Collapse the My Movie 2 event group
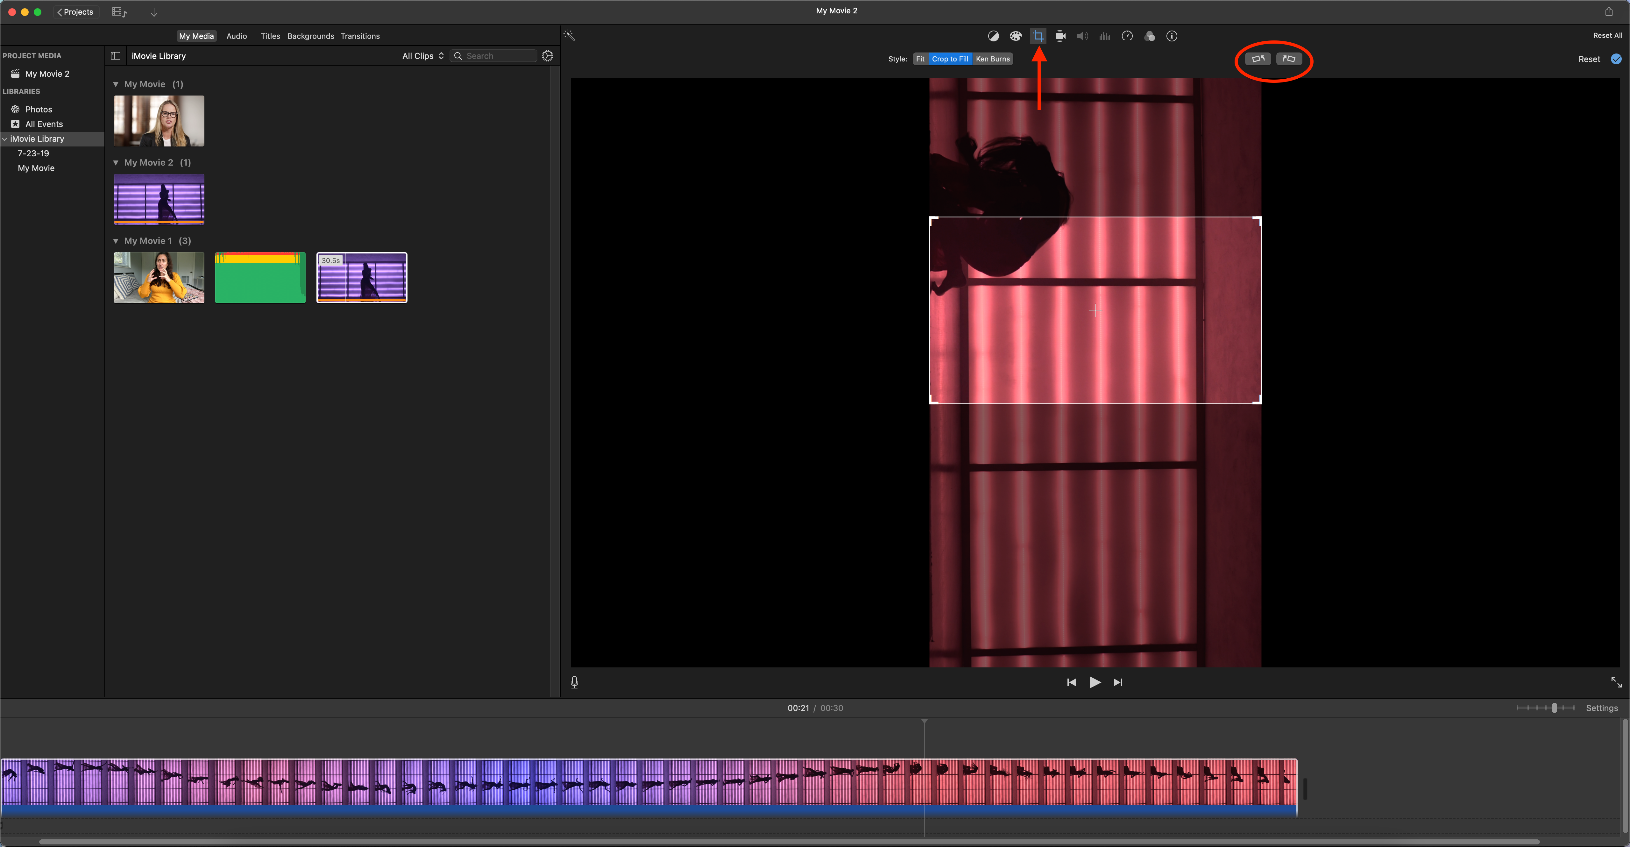 coord(116,163)
